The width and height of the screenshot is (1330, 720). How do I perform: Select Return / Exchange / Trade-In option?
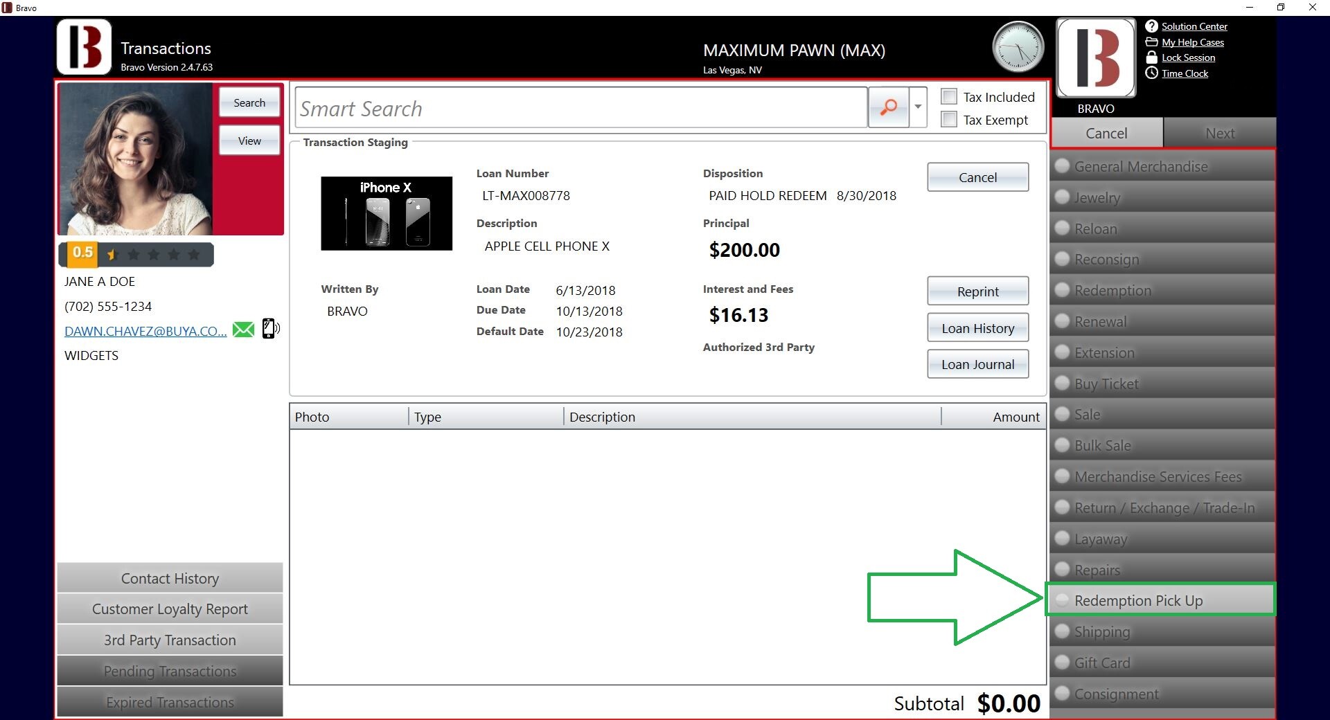pyautogui.click(x=1163, y=508)
